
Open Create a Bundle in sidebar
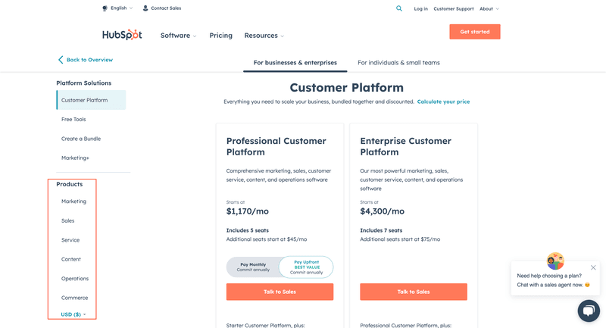coord(81,139)
